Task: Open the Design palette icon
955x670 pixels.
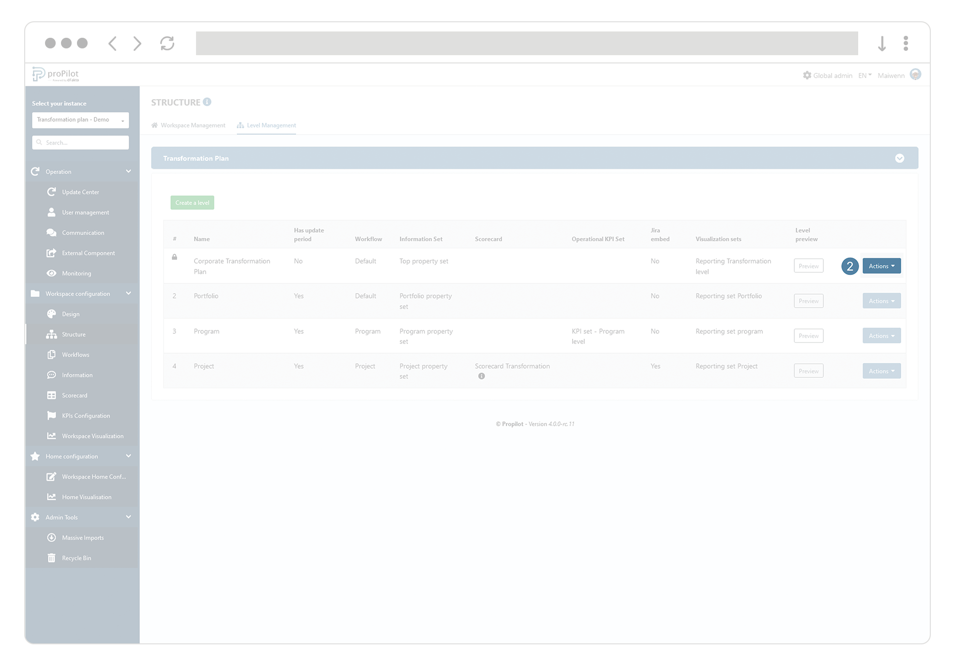Action: tap(52, 314)
